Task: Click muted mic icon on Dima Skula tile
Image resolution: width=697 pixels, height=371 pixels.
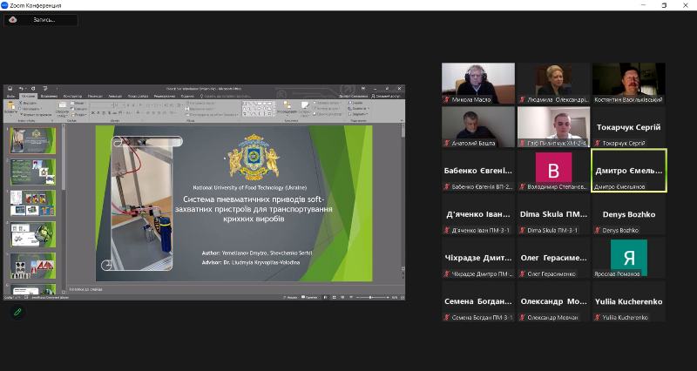Action: pyautogui.click(x=522, y=230)
